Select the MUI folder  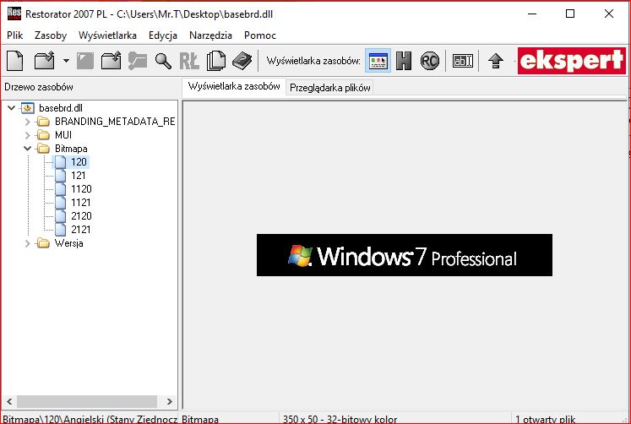[63, 135]
